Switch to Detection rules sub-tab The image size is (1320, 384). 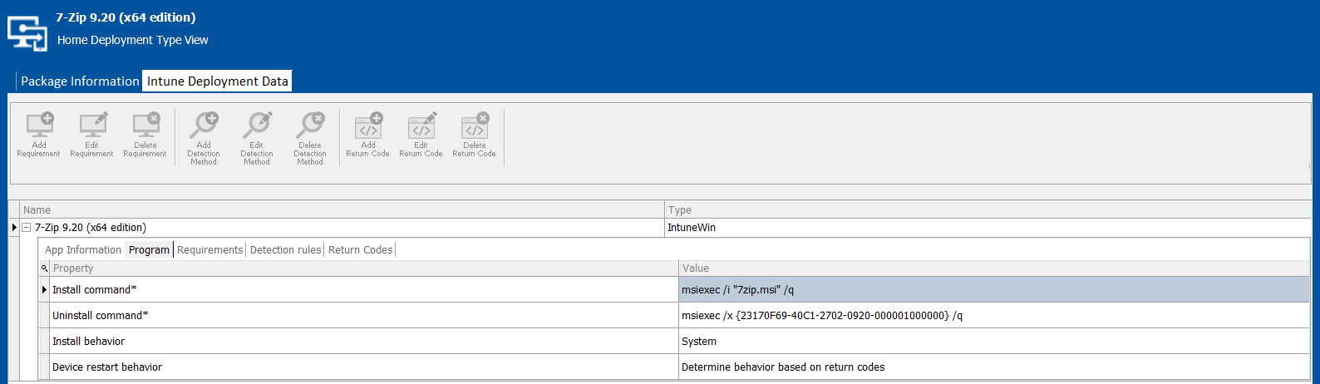coord(286,249)
